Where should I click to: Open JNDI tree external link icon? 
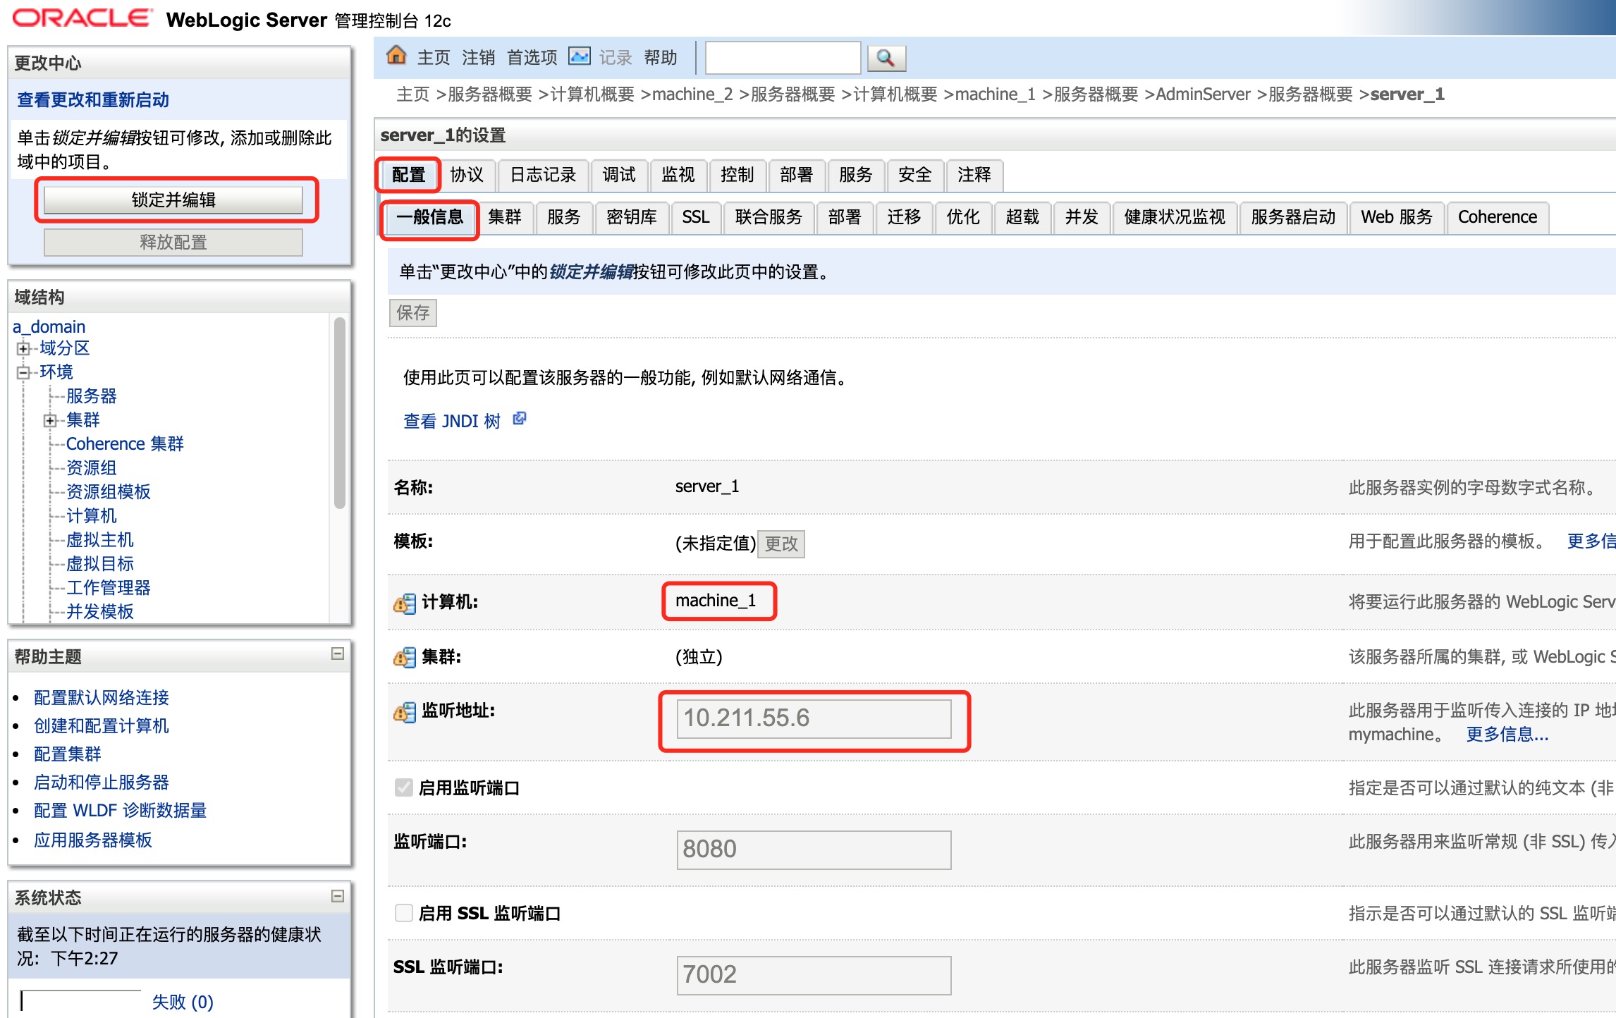pyautogui.click(x=520, y=419)
